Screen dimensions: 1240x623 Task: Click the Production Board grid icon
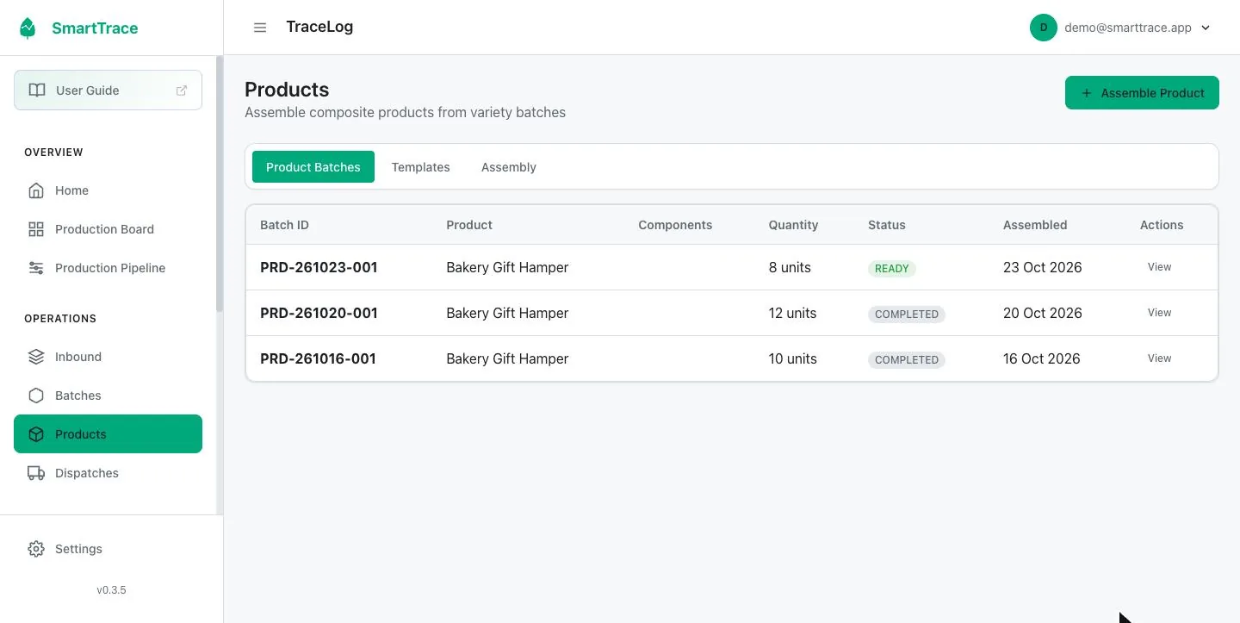click(36, 229)
